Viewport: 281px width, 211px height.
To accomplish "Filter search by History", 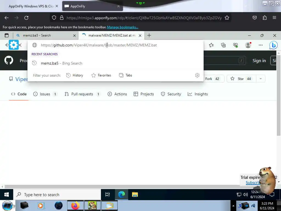I will pos(75,75).
